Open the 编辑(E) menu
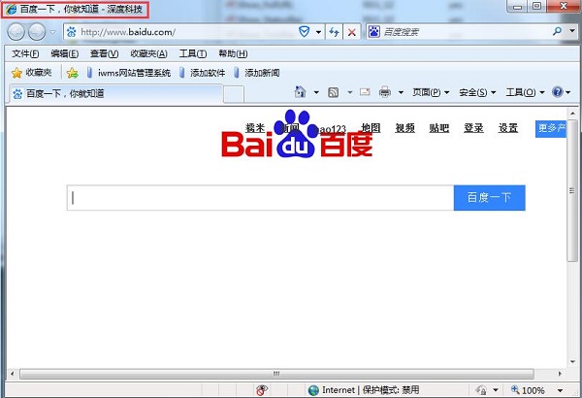582x398 pixels. click(x=65, y=54)
